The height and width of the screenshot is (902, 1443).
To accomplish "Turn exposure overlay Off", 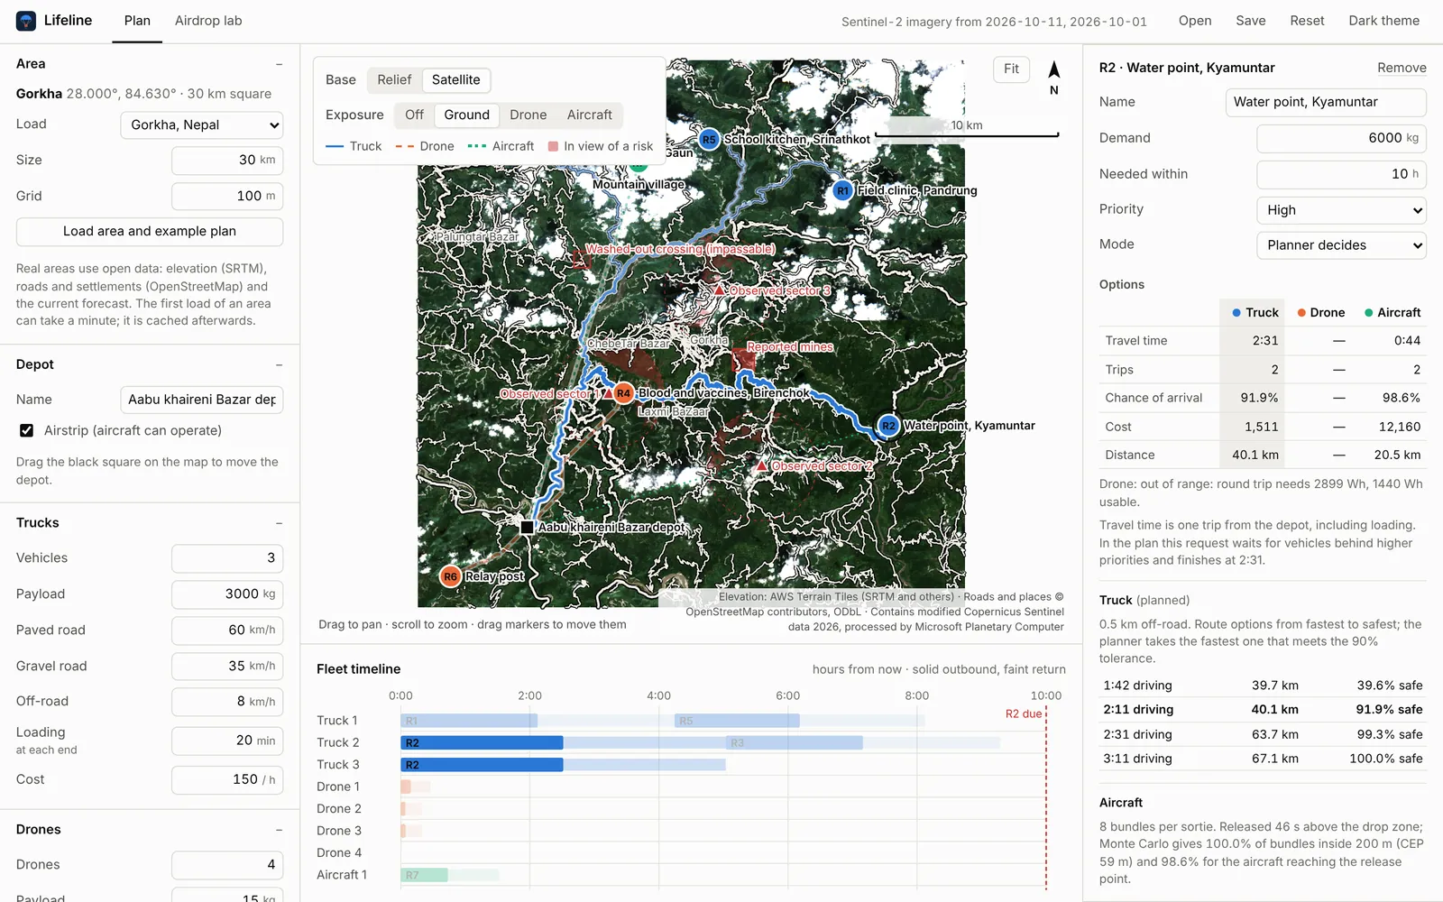I will click(x=414, y=115).
